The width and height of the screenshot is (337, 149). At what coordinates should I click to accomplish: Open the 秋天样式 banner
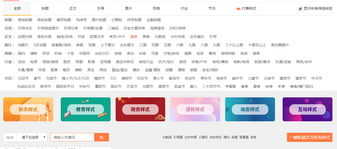[28, 109]
